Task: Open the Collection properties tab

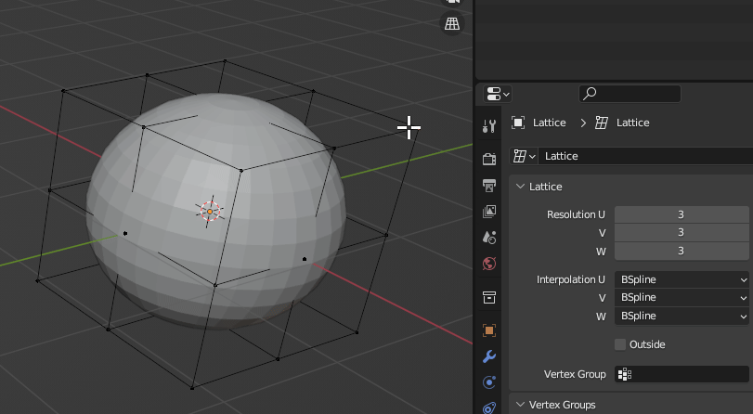Action: (x=489, y=297)
